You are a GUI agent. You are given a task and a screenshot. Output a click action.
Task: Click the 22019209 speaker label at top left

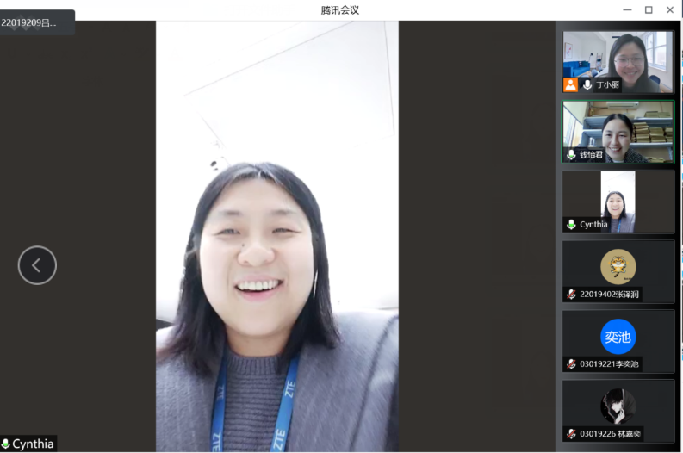[36, 23]
